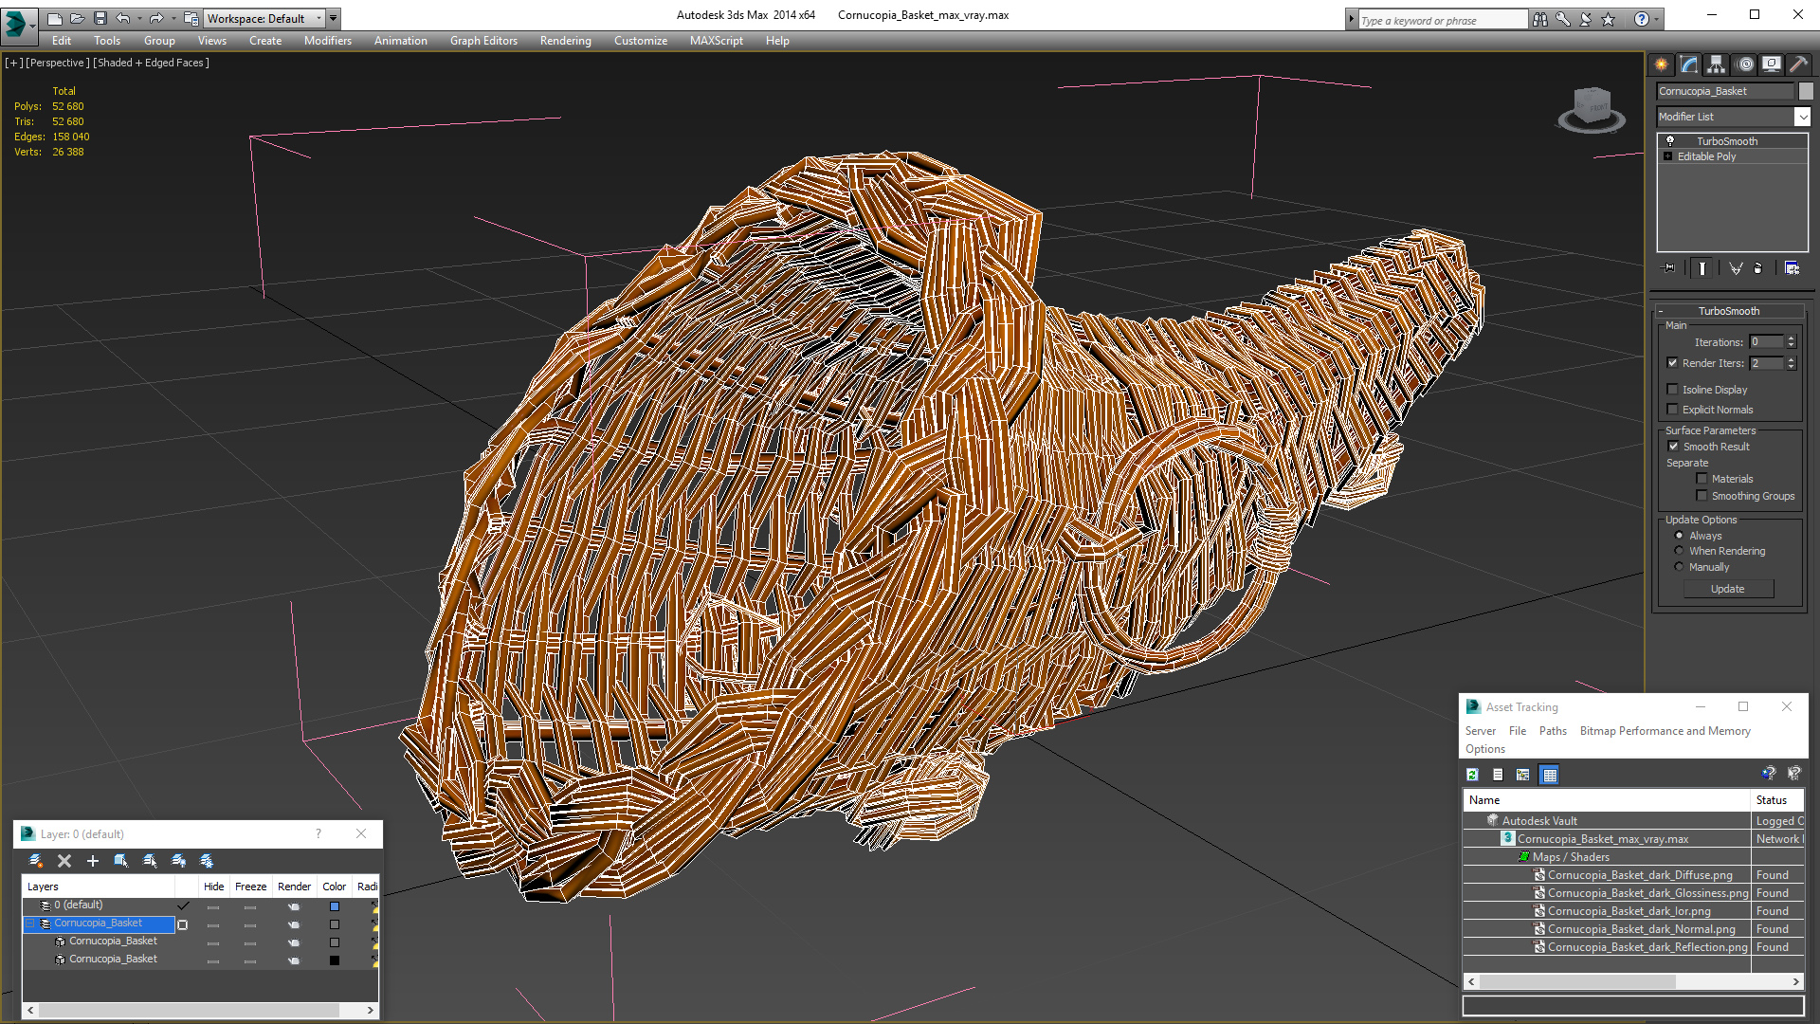
Task: Select When Rendering update option
Action: tap(1680, 551)
